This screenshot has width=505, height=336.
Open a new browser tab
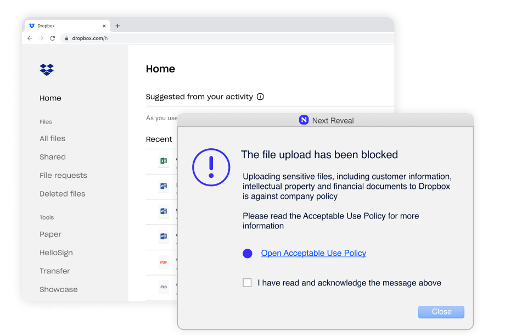tap(117, 26)
